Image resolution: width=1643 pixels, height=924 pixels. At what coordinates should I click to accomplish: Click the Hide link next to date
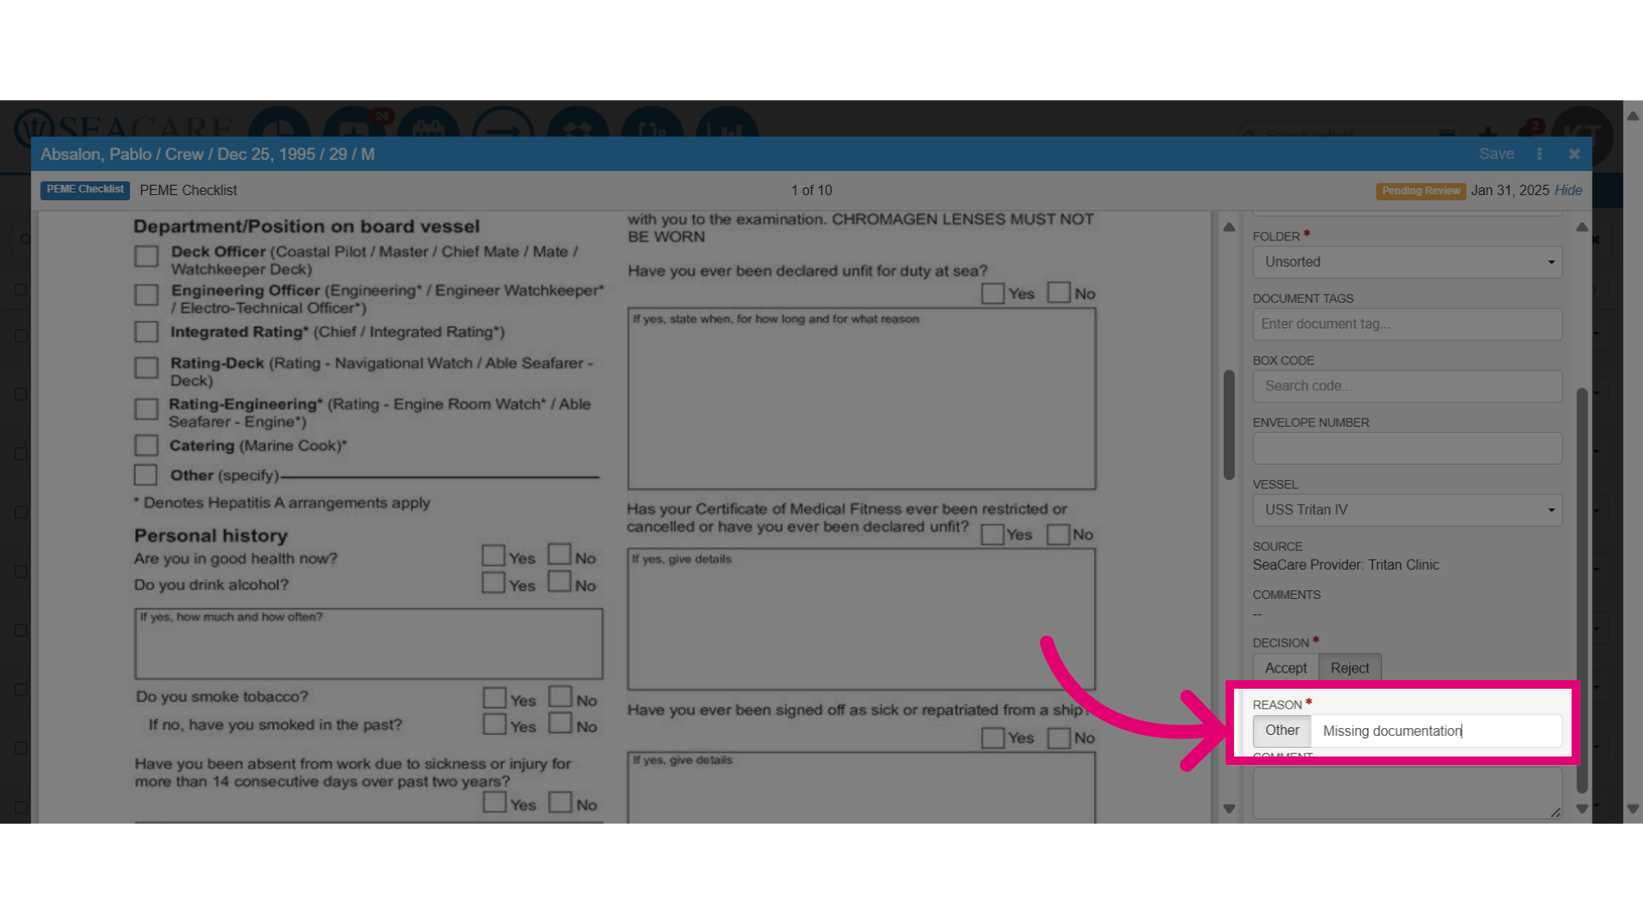point(1568,190)
